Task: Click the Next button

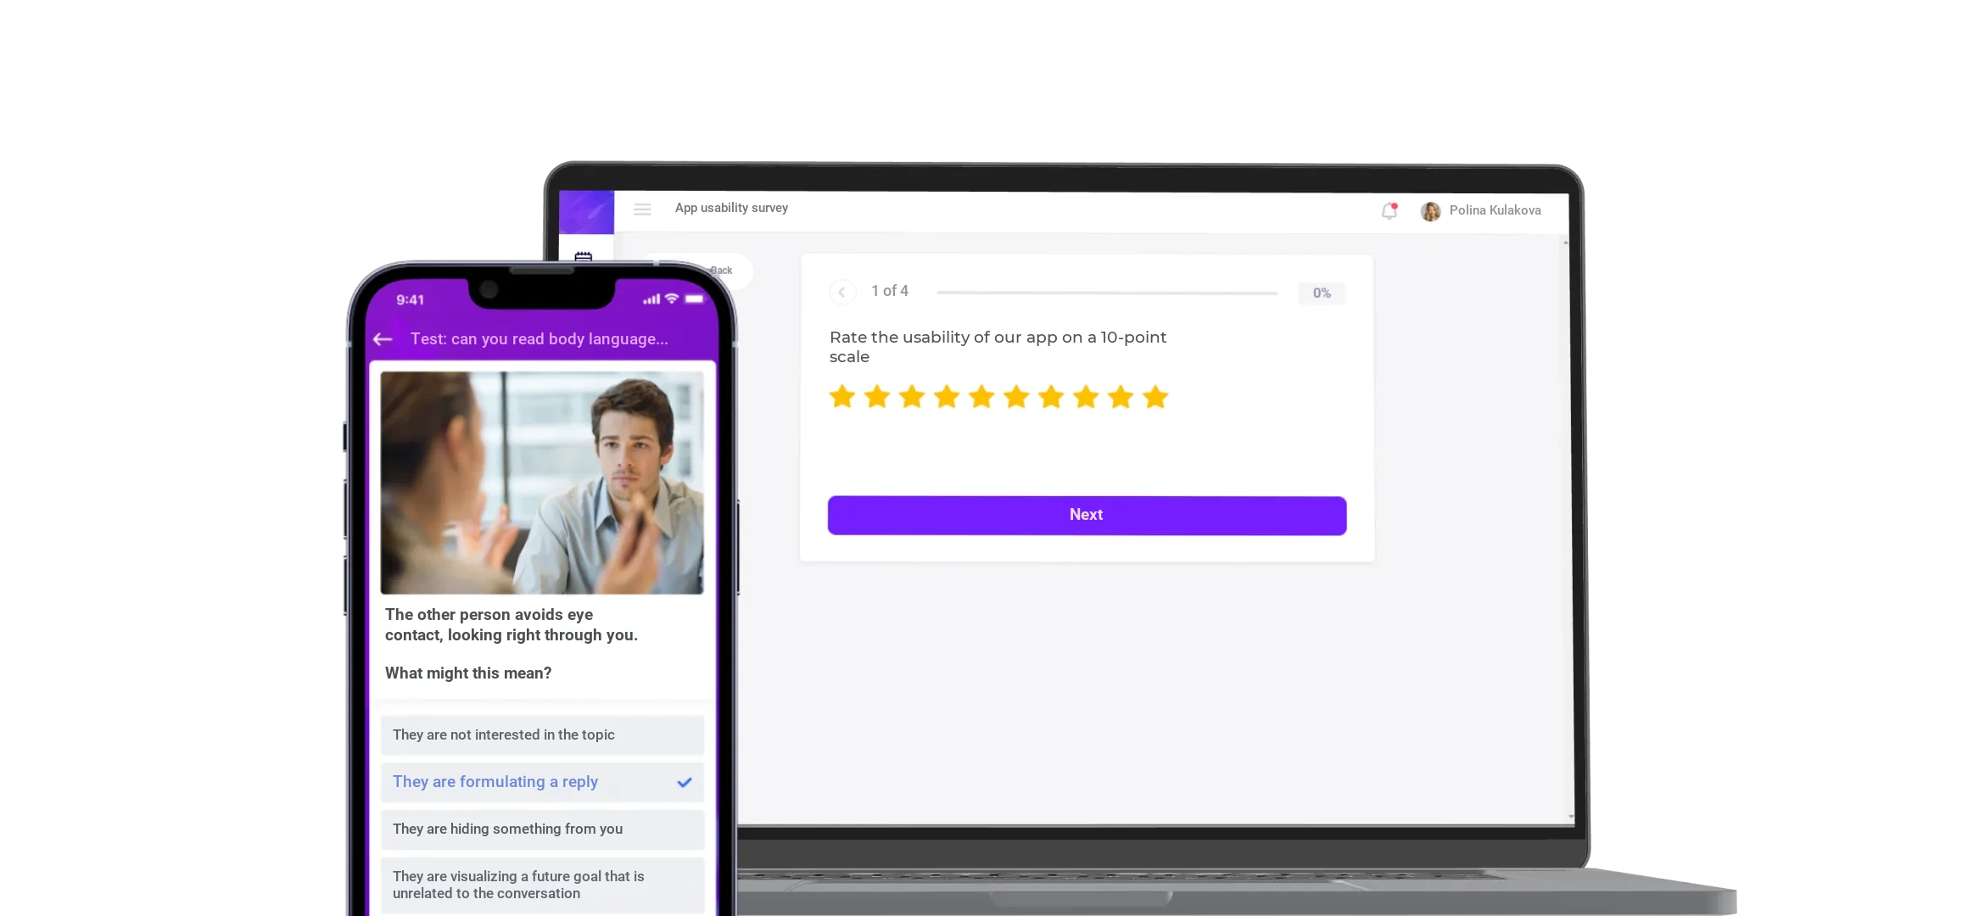Action: point(1087,515)
